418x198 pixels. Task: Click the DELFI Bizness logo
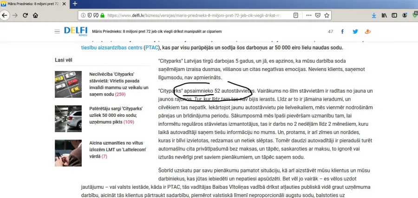76,31
